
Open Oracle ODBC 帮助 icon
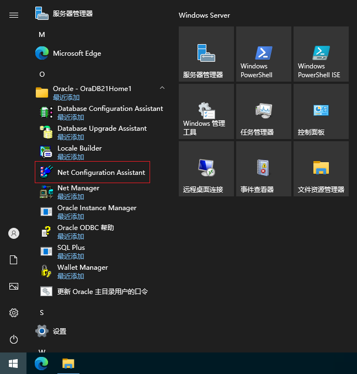(x=46, y=231)
